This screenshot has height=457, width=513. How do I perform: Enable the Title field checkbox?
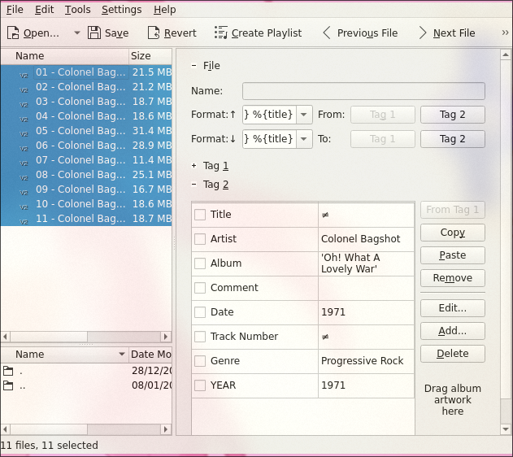tap(200, 215)
